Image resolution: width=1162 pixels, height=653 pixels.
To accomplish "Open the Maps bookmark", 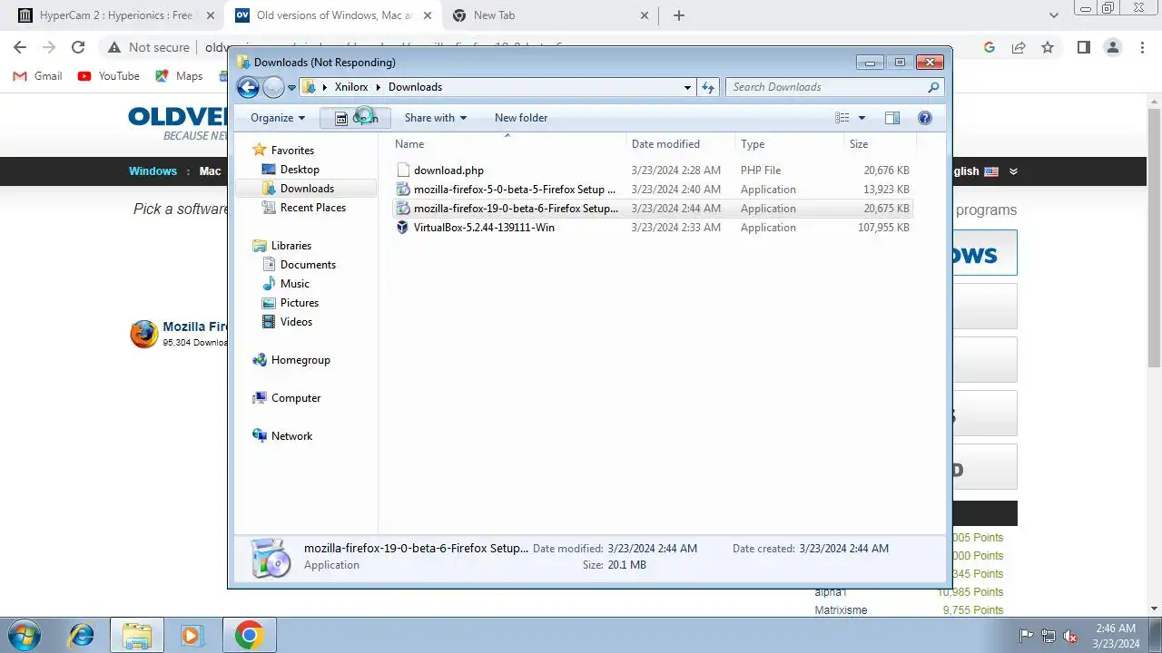I will coord(179,76).
